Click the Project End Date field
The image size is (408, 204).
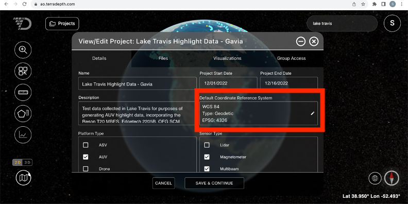[x=289, y=83]
